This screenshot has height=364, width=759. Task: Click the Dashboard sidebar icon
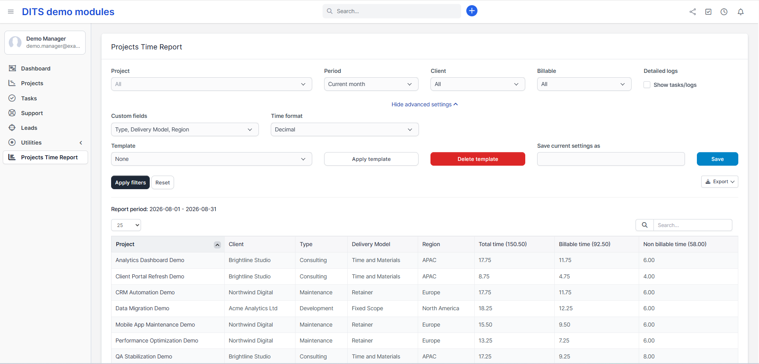pos(12,68)
